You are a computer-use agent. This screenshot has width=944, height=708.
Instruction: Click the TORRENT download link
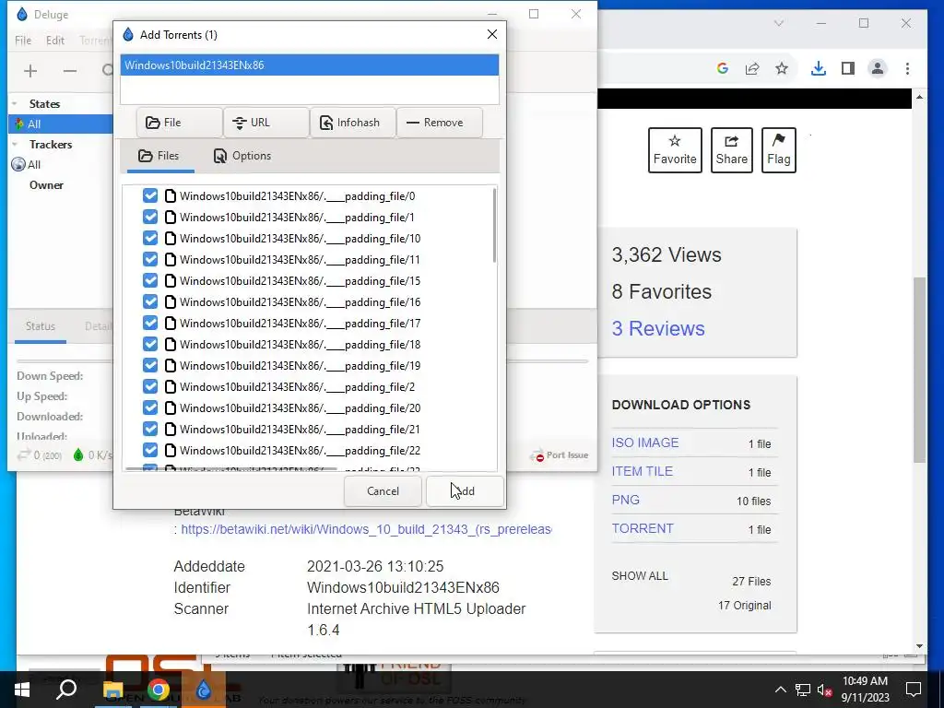(643, 528)
